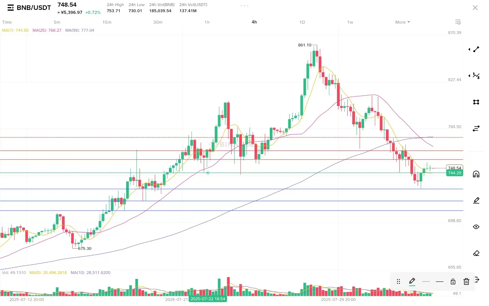
Task: Select the wave pattern drawing tool
Action: click(476, 76)
